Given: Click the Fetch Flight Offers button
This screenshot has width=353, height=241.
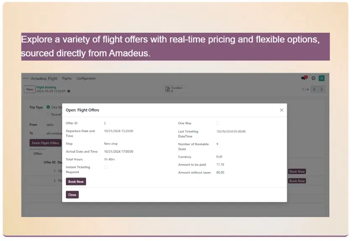Looking at the screenshot, I should click(x=45, y=143).
